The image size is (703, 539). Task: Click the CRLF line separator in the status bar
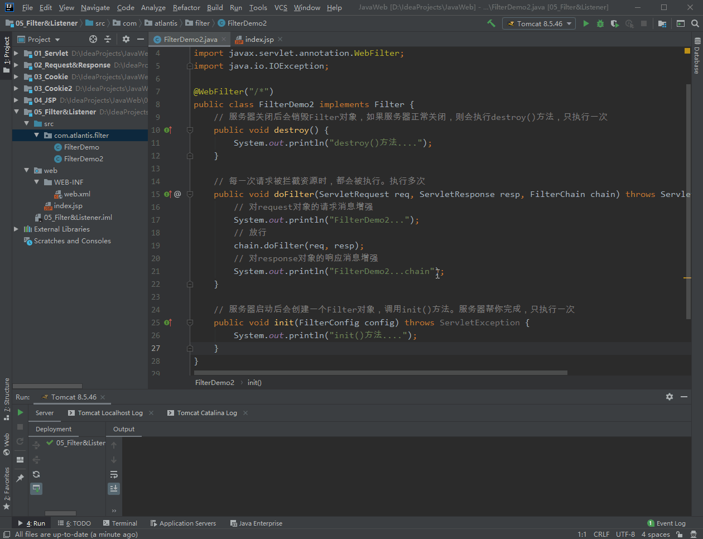coord(601,534)
